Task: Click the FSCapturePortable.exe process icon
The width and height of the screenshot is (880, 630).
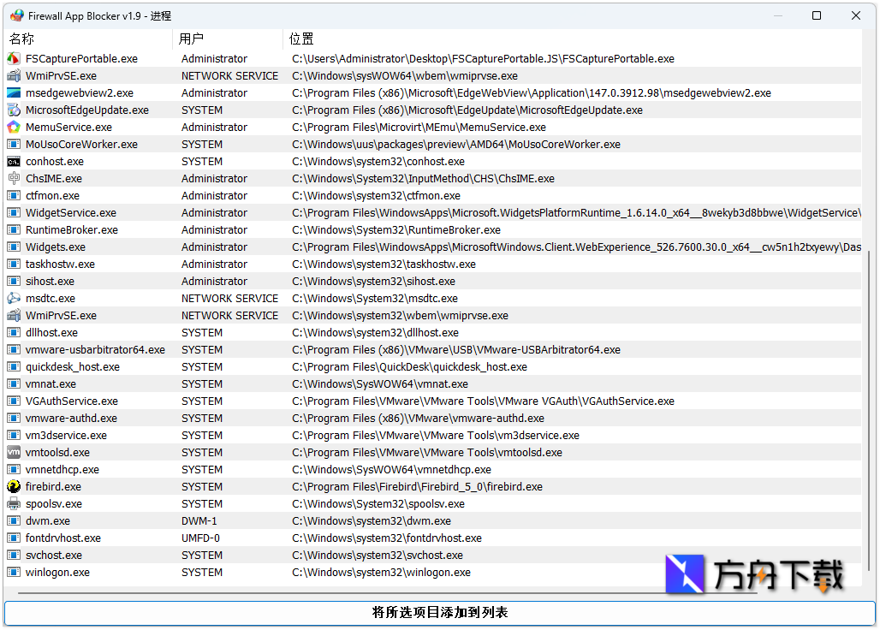Action: [x=14, y=58]
